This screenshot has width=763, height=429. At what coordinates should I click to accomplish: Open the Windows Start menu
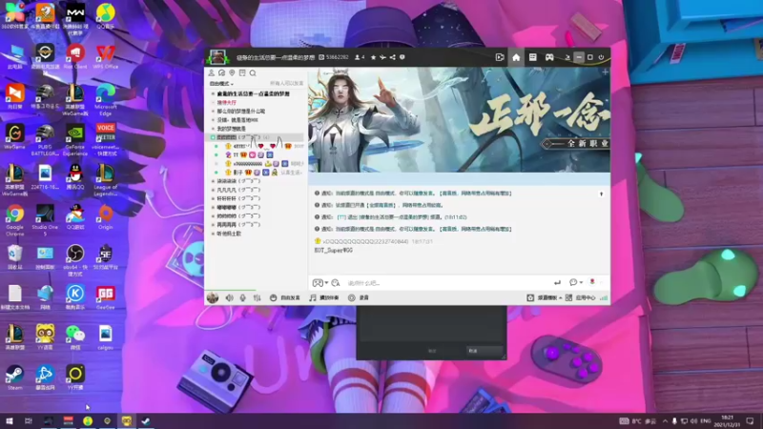click(x=9, y=420)
